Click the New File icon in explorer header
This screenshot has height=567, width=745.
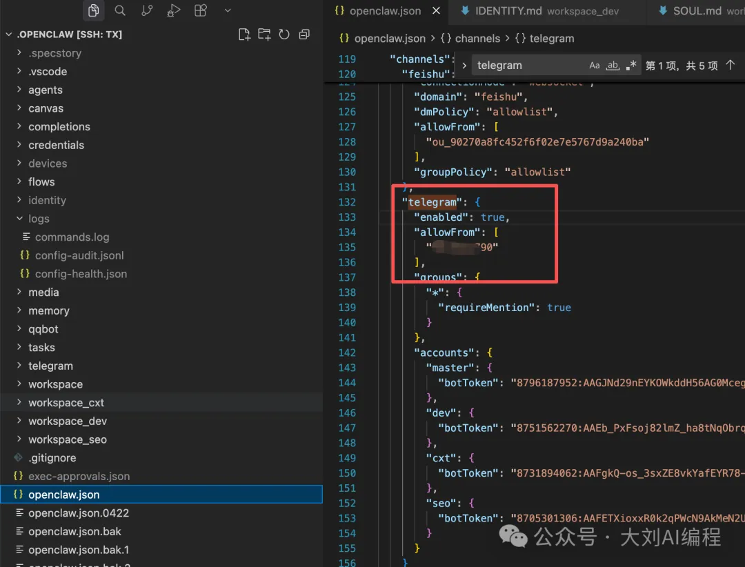tap(244, 34)
